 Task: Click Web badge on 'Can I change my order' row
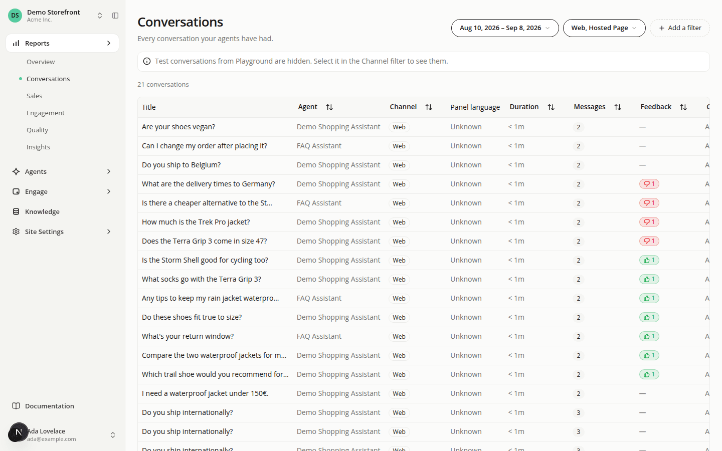tap(399, 146)
